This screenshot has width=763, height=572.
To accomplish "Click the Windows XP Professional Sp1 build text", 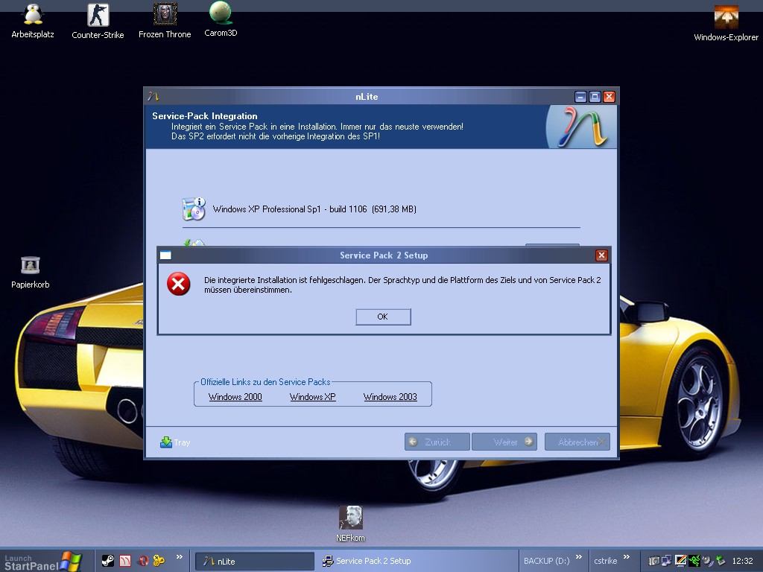I will pos(314,209).
